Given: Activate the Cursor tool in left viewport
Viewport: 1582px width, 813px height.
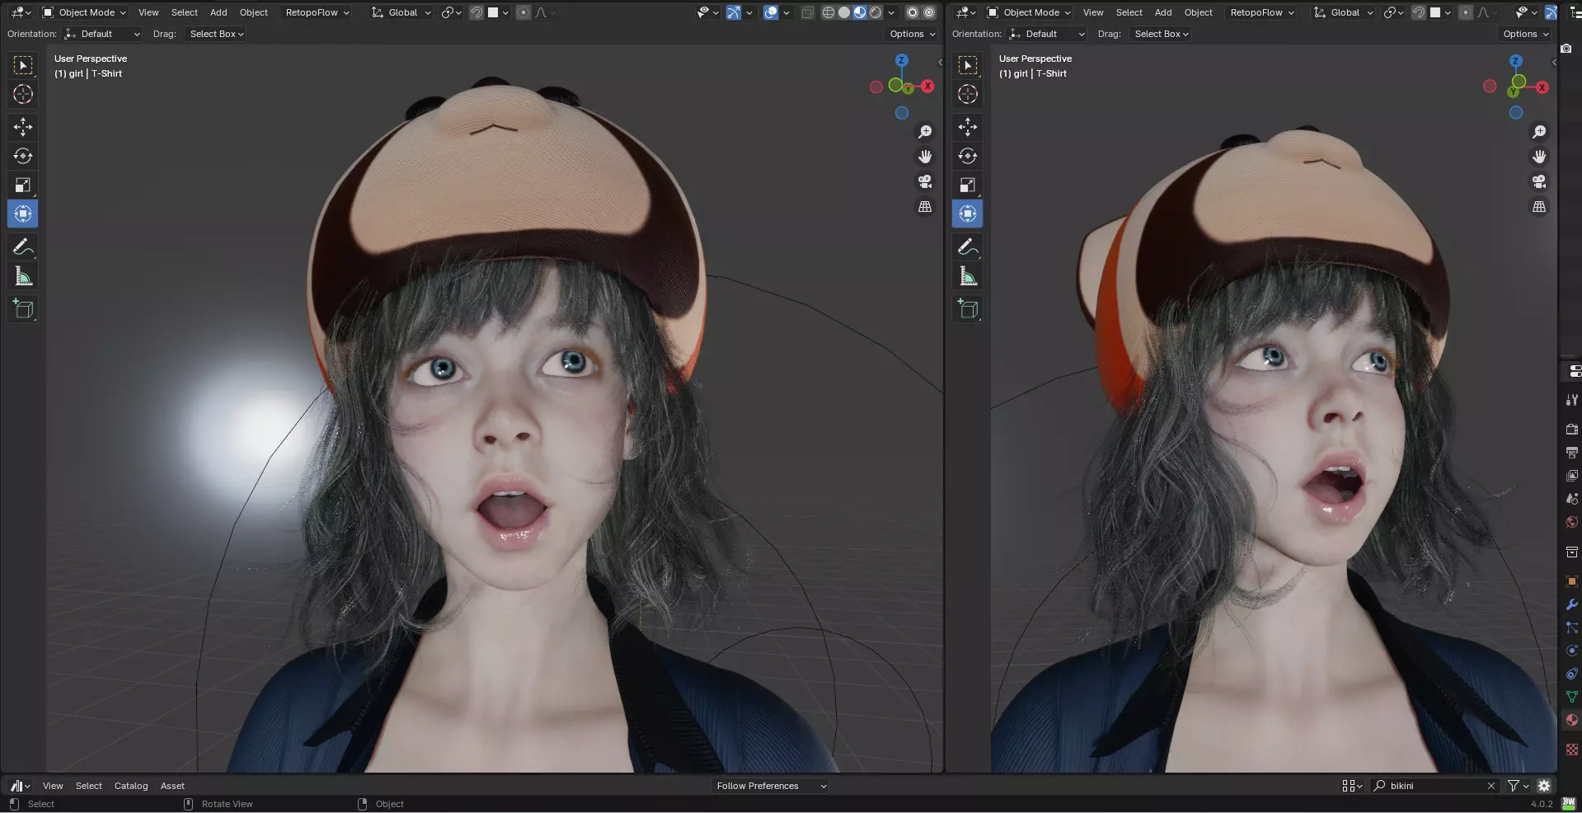Looking at the screenshot, I should pyautogui.click(x=23, y=94).
